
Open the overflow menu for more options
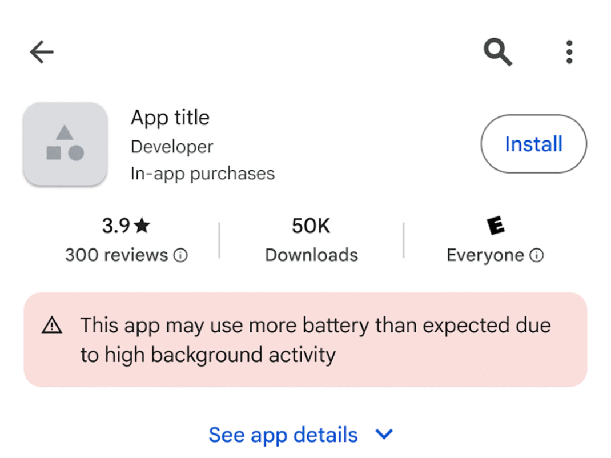click(569, 51)
